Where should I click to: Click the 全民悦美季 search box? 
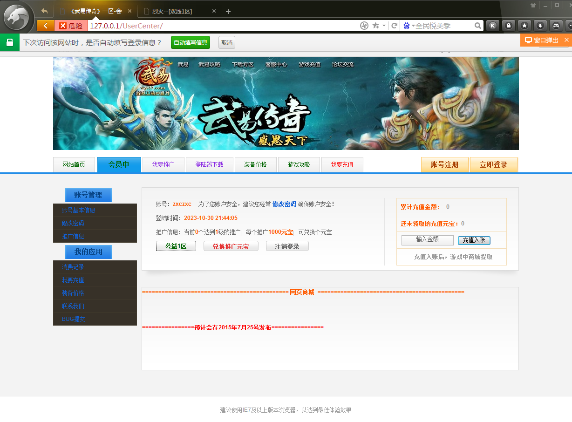(444, 26)
